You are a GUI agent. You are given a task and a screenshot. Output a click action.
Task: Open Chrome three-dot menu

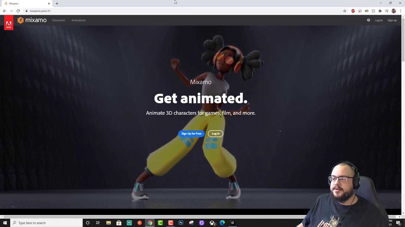click(401, 11)
